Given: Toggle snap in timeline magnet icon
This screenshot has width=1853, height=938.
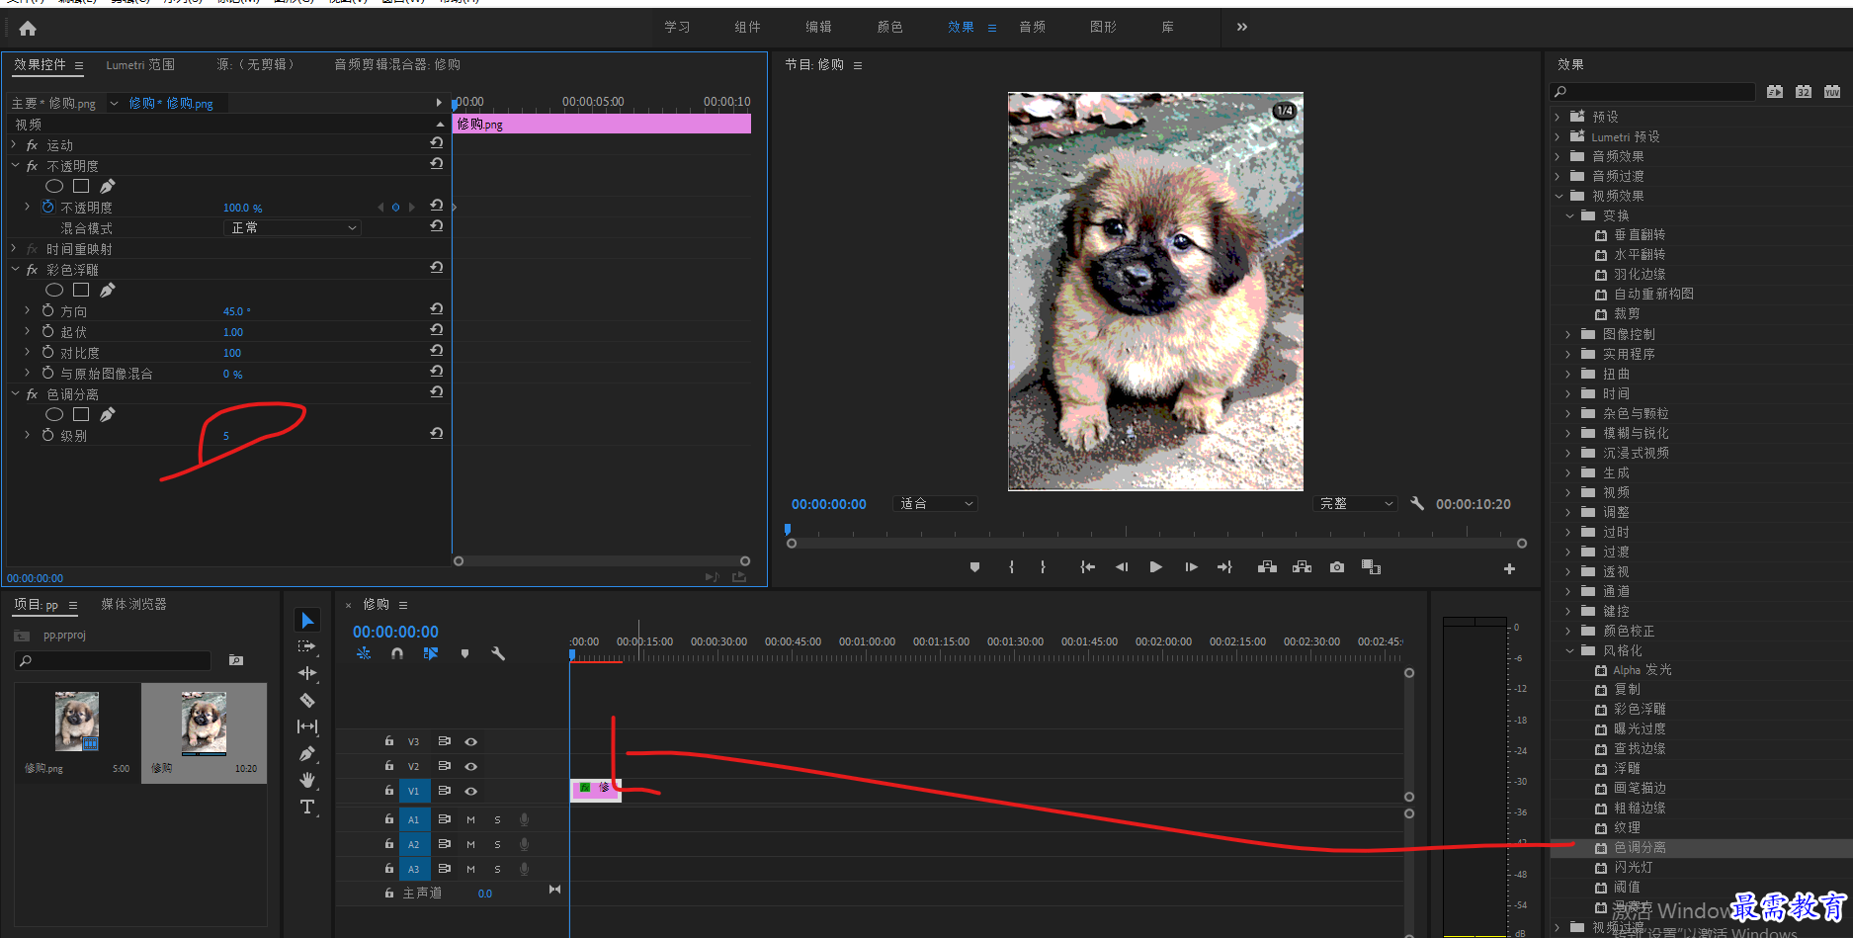Looking at the screenshot, I should pos(397,653).
